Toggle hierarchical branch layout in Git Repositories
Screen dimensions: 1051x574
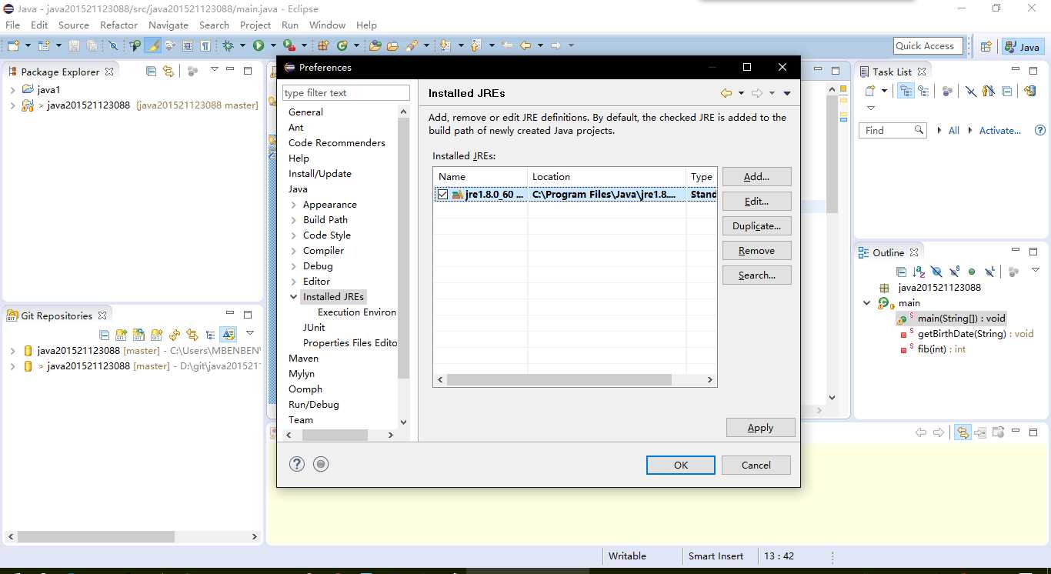[x=210, y=335]
